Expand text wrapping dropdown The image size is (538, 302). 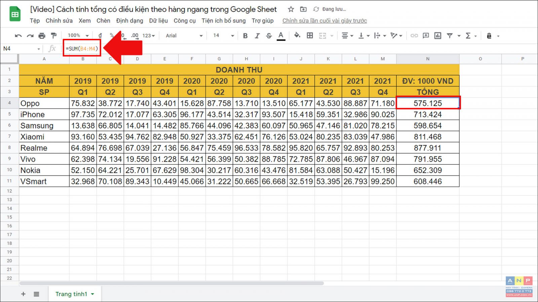[x=385, y=36]
